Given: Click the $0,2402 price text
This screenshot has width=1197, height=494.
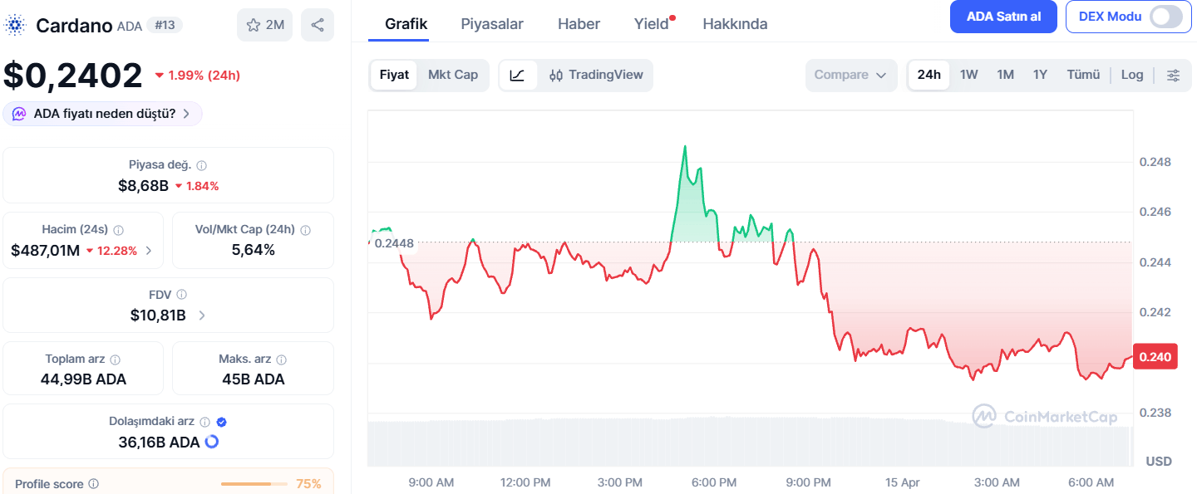Looking at the screenshot, I should [73, 76].
